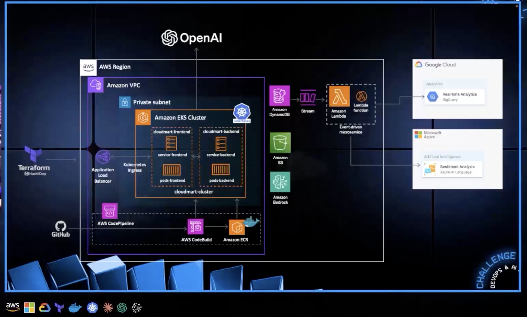
Task: Click the "Application Load Balancer" label
Action: tap(103, 175)
